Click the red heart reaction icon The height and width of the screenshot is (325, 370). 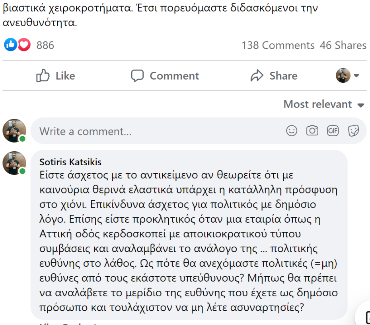[x=24, y=45]
